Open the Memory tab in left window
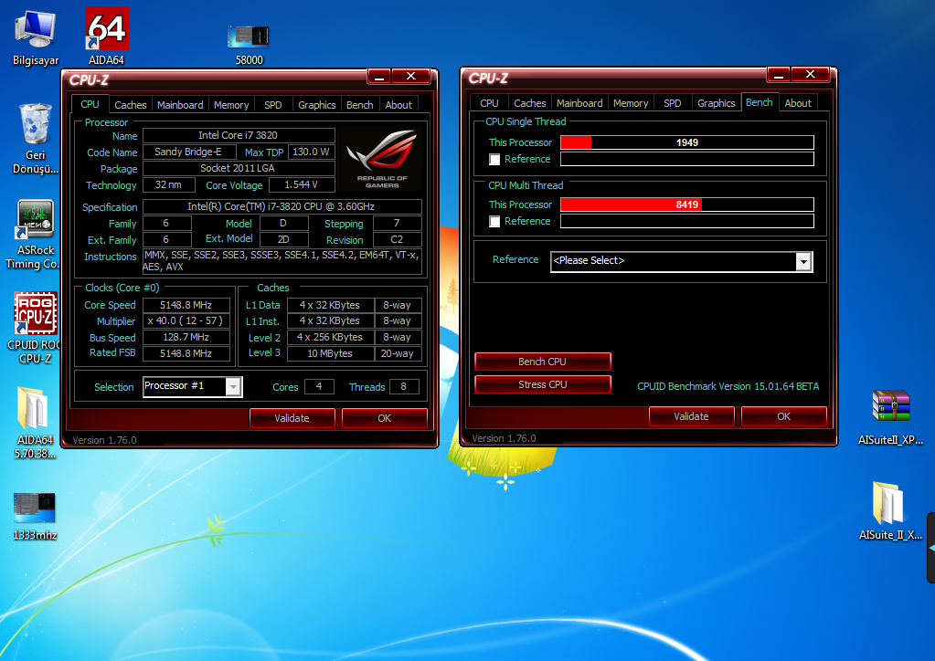935x661 pixels. tap(231, 105)
